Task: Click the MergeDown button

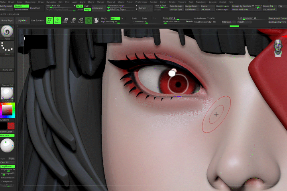Action: pos(191,6)
